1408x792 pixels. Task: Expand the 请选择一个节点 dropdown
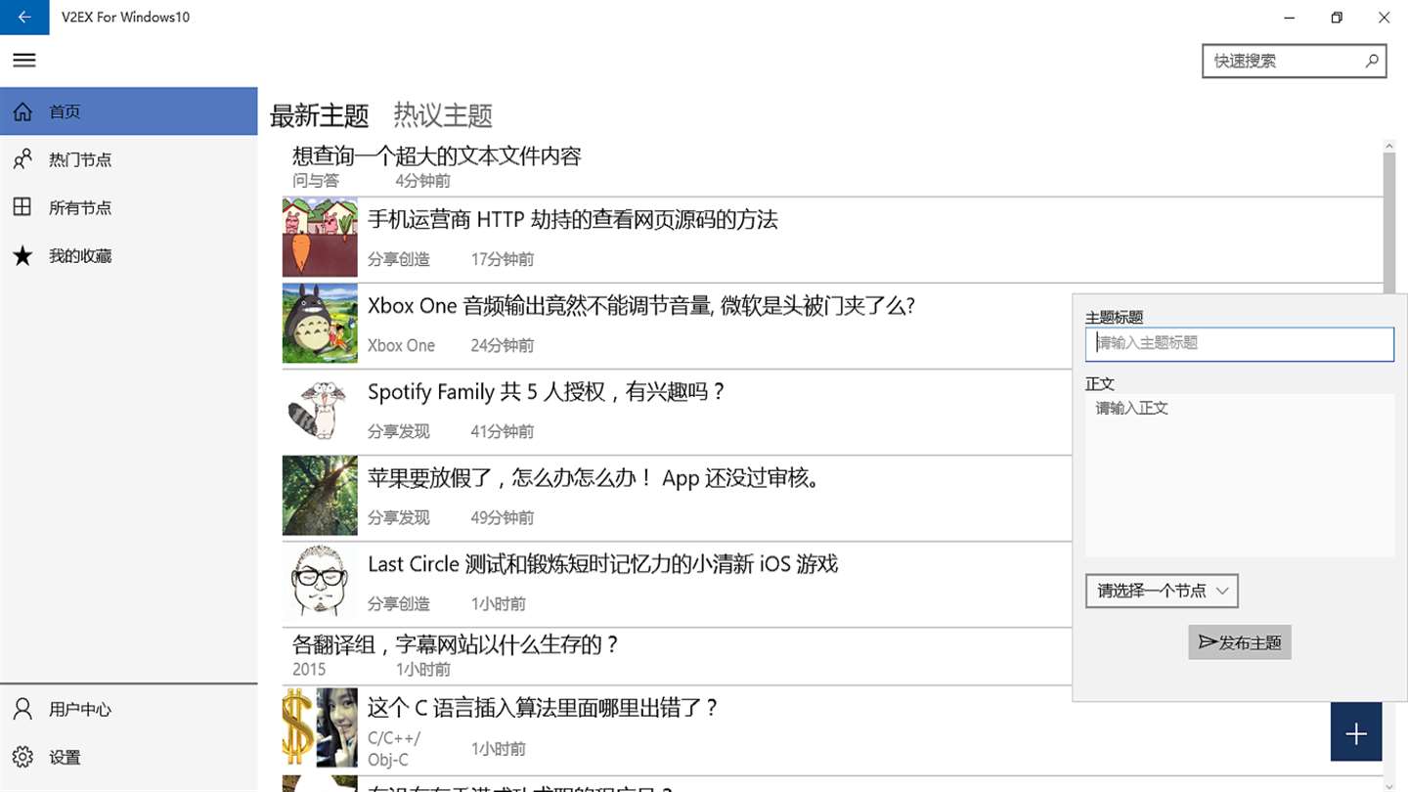[1162, 591]
